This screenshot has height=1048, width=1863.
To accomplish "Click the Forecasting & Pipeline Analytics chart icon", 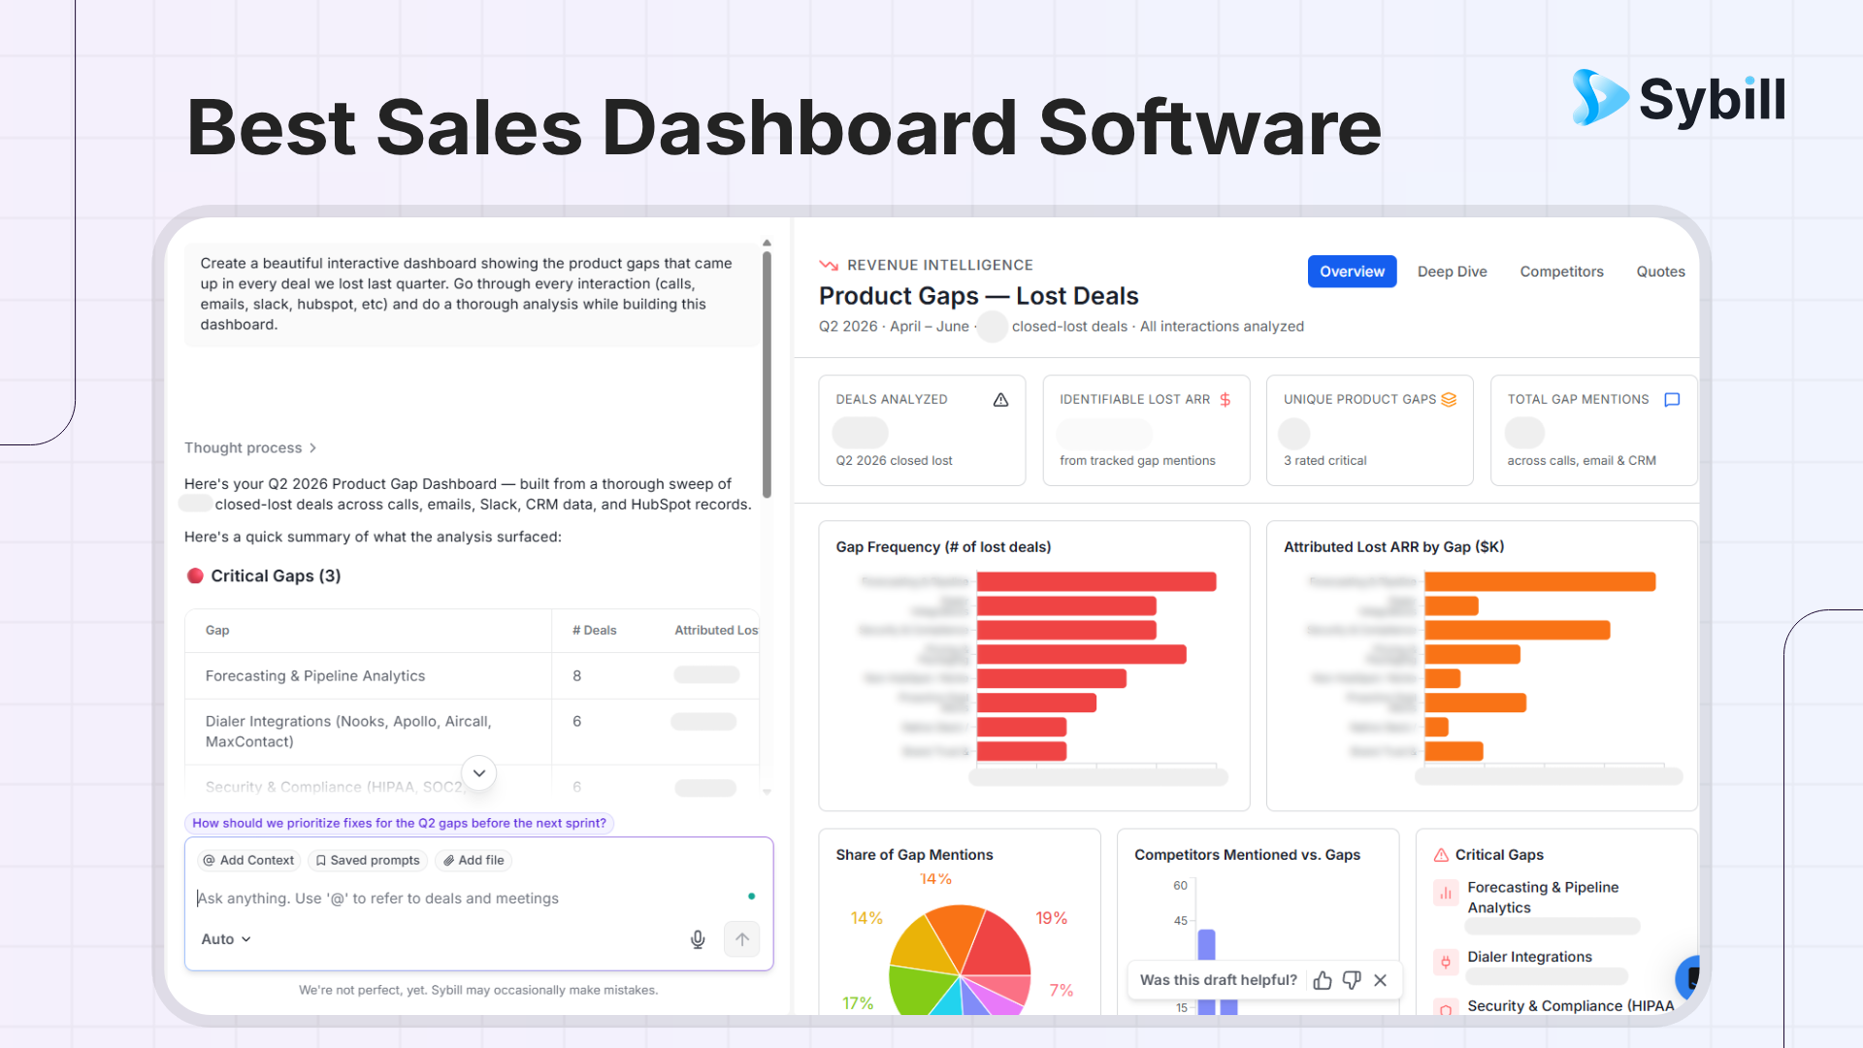I will pos(1446,893).
